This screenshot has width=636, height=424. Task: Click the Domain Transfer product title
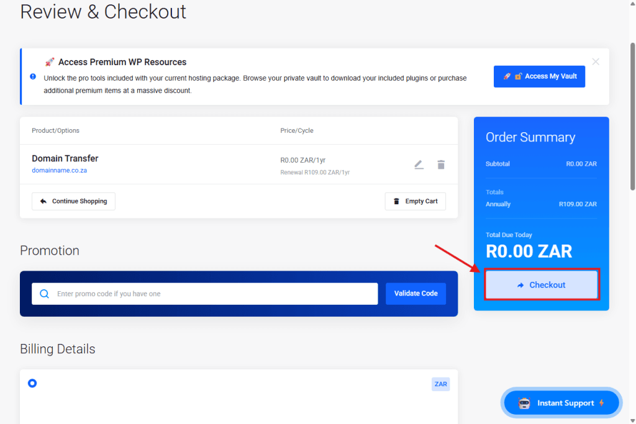(65, 158)
